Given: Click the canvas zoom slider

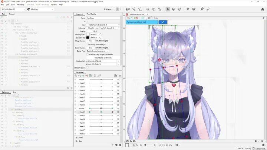Looking at the screenshot, I should point(148,145).
